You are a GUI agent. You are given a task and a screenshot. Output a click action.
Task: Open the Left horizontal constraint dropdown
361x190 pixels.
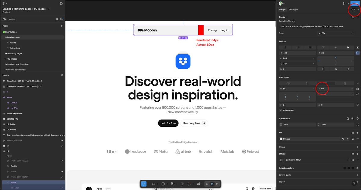click(298, 58)
